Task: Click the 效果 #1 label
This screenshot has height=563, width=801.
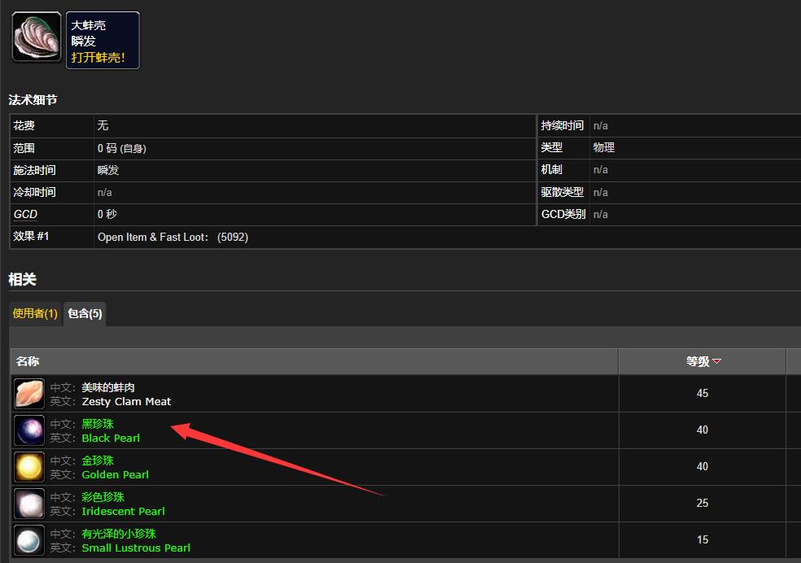Action: (x=31, y=236)
